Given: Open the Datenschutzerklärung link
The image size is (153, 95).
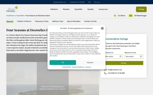Looking at the screenshot, I should (78, 67).
